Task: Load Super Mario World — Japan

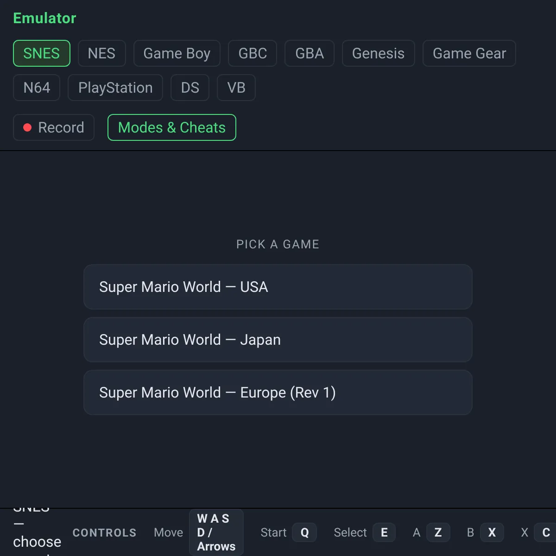Action: tap(278, 340)
